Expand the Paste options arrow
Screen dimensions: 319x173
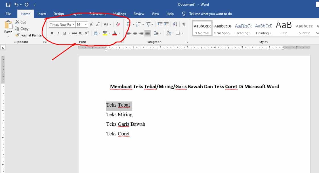point(8,36)
